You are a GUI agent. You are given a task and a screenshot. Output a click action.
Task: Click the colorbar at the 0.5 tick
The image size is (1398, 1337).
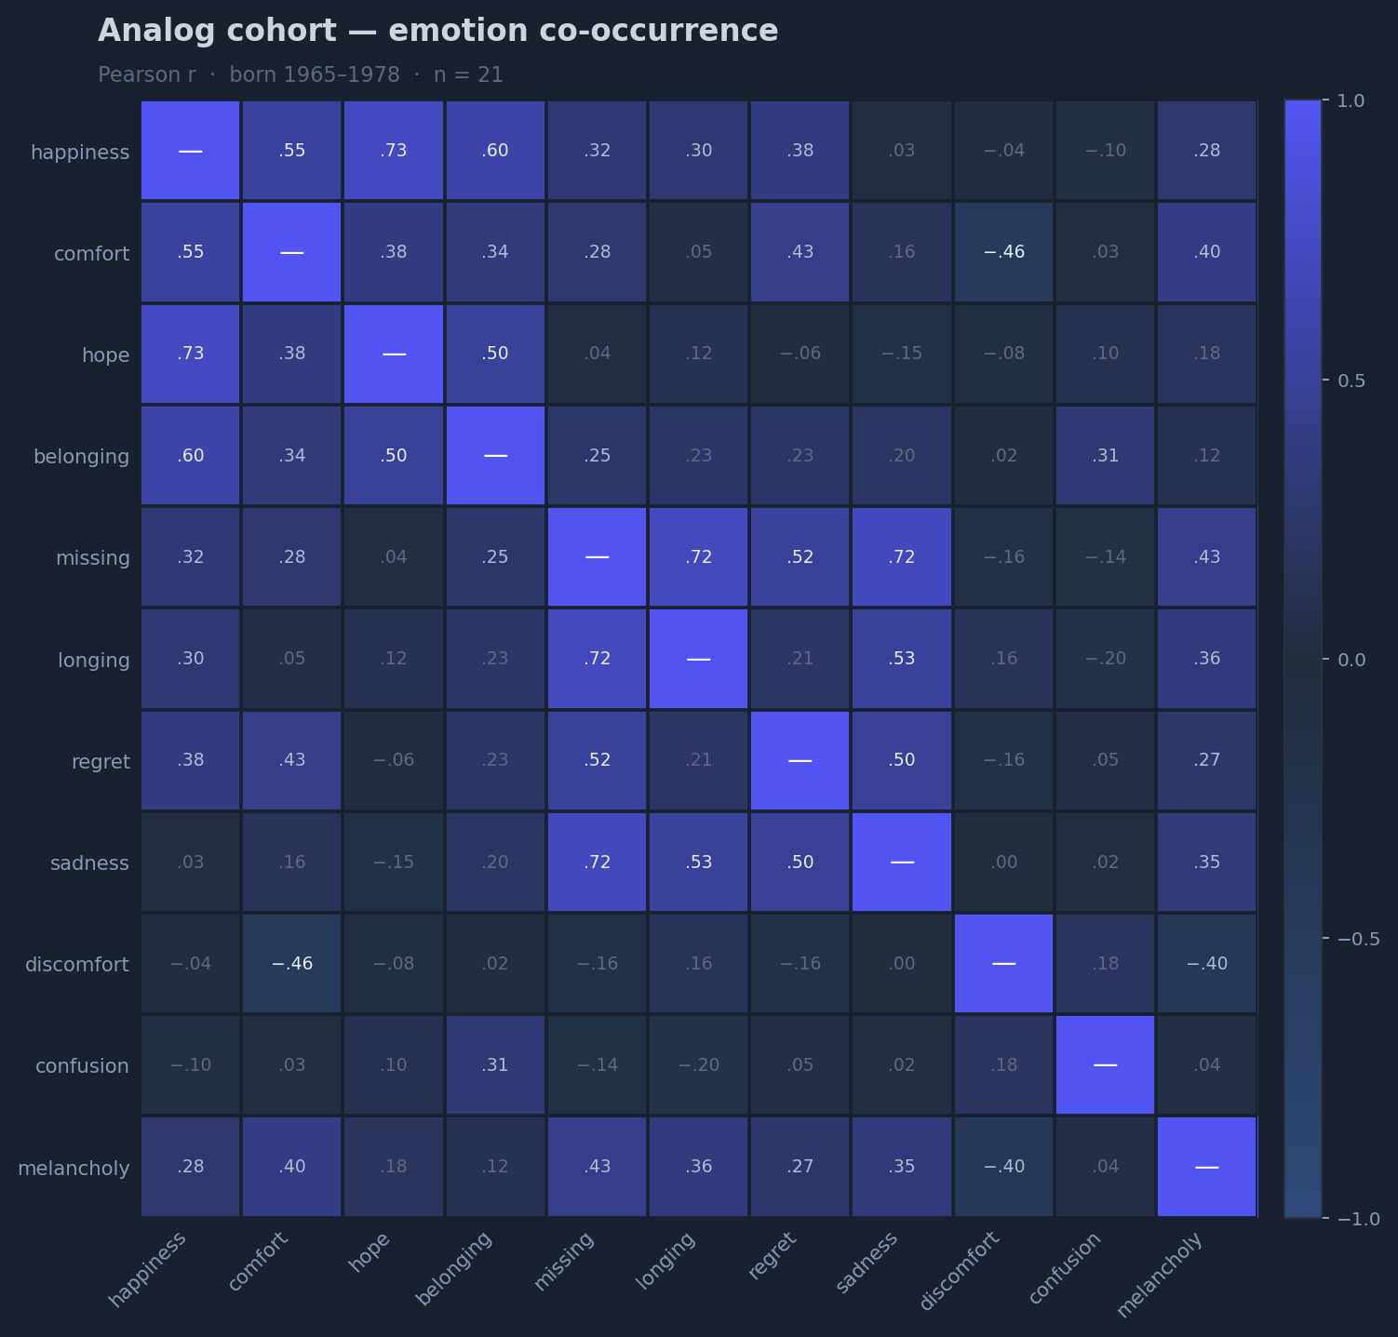1302,380
